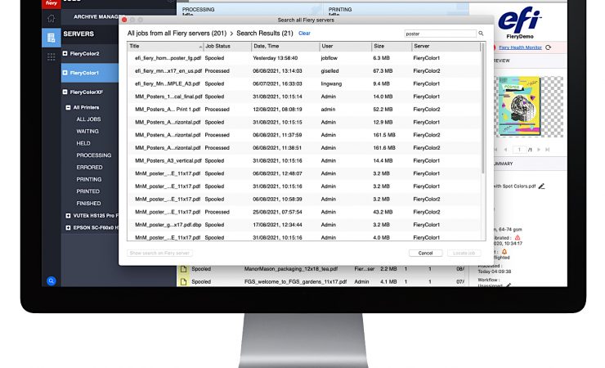Open the apps grid sidebar icon

tap(51, 56)
